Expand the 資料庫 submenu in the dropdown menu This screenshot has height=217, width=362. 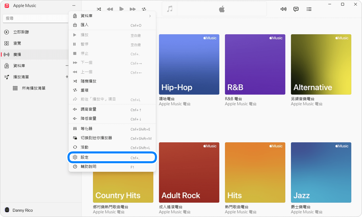pyautogui.click(x=112, y=16)
